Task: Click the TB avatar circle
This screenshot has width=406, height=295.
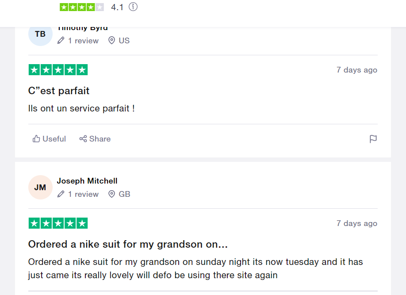Action: point(40,34)
